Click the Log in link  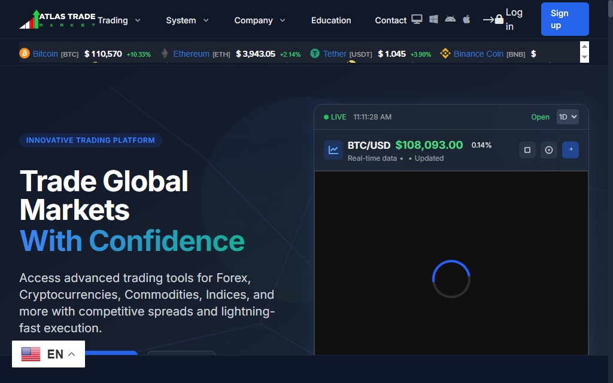click(x=506, y=19)
